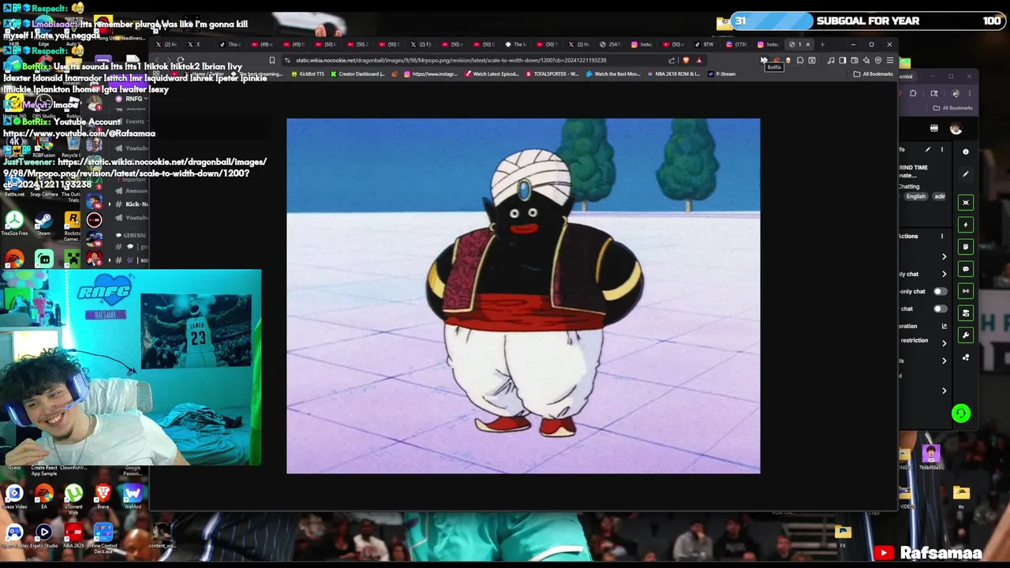Click the note icon in the dashboard sidebar
This screenshot has width=1010, height=568.
click(x=966, y=247)
